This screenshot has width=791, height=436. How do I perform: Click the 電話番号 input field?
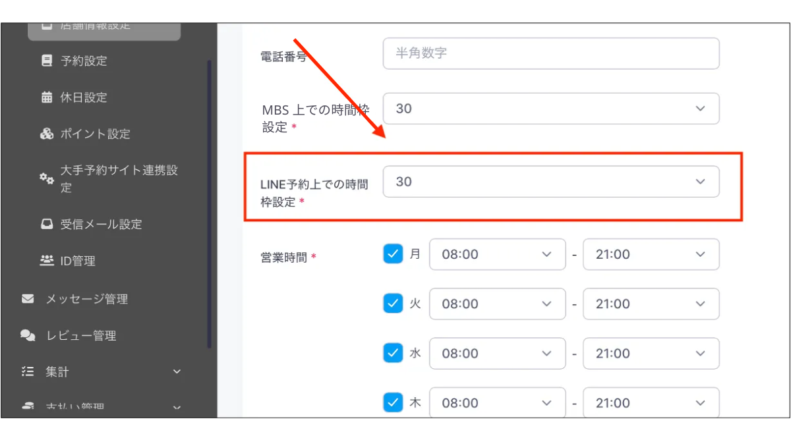pyautogui.click(x=550, y=53)
